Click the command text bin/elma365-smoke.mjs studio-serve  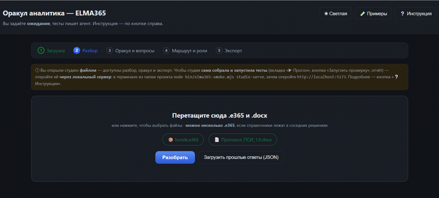[x=225, y=77]
